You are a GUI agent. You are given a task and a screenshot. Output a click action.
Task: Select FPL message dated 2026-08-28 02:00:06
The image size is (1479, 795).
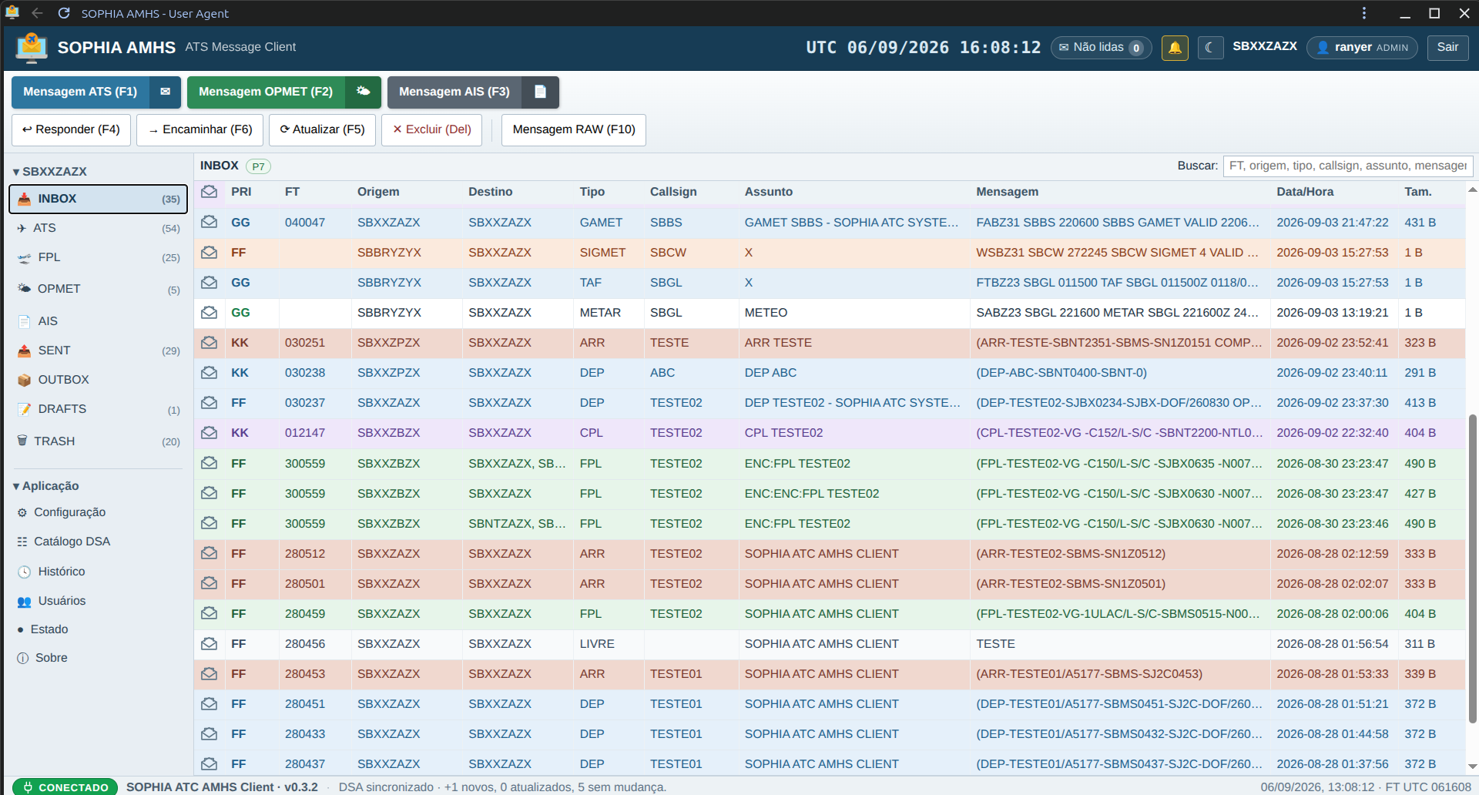[830, 614]
